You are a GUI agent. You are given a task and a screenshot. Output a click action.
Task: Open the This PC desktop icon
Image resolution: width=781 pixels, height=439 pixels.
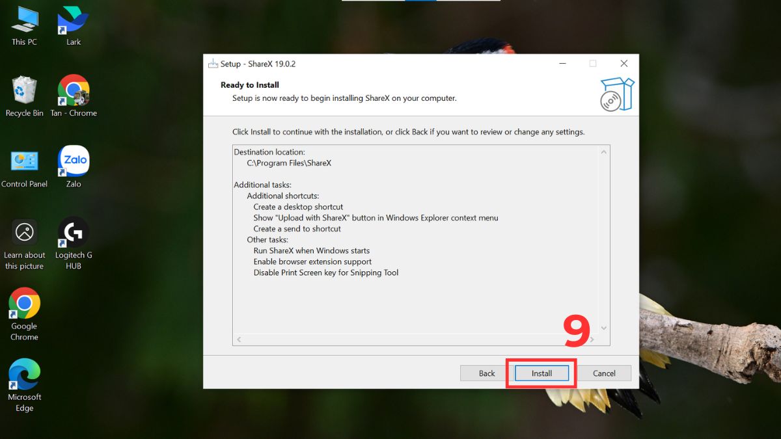point(24,26)
